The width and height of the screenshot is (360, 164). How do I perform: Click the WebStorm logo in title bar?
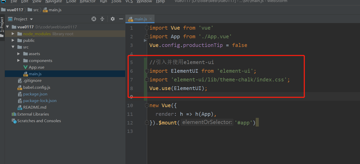pos(3,1)
